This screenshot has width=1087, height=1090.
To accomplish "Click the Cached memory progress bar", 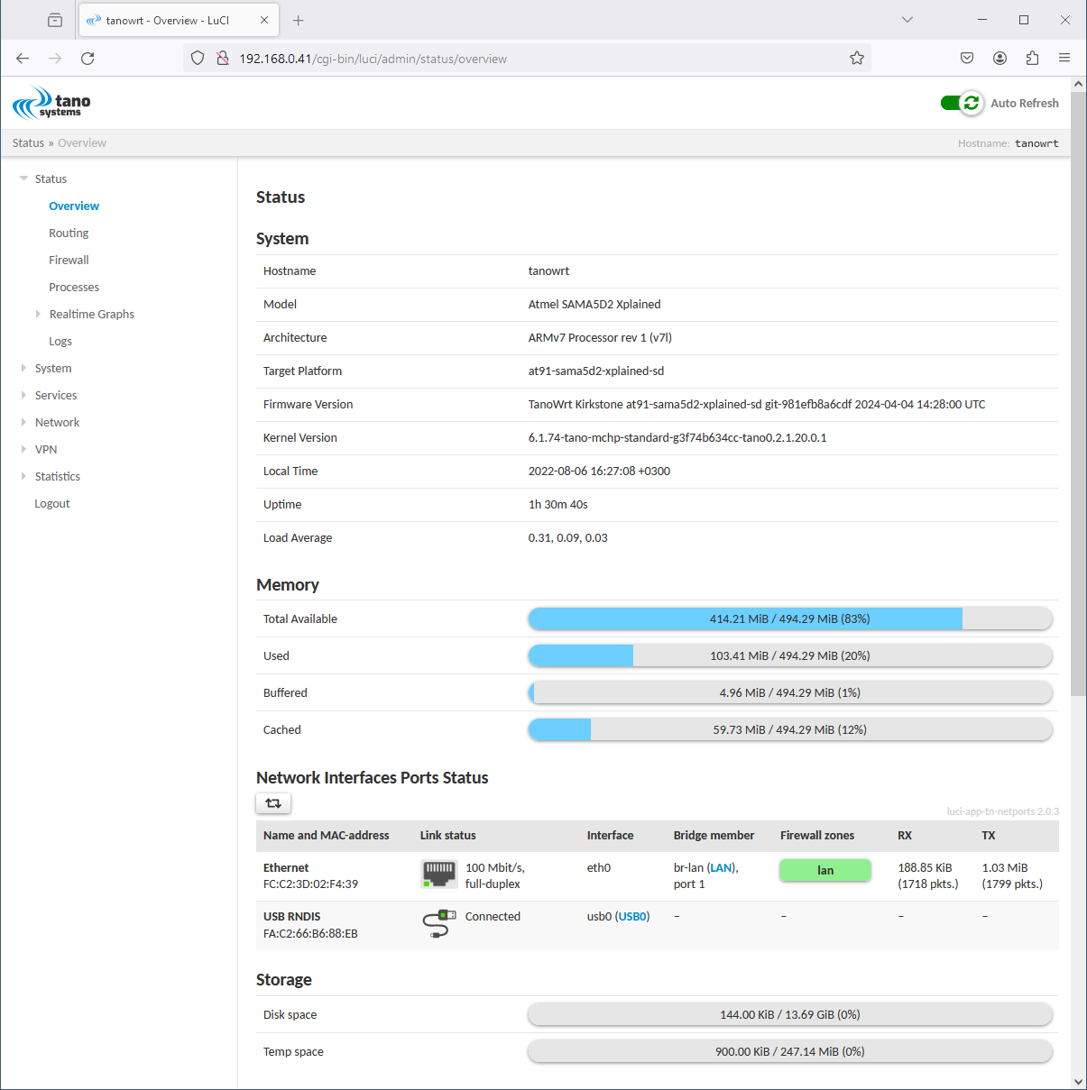I will [x=790, y=729].
